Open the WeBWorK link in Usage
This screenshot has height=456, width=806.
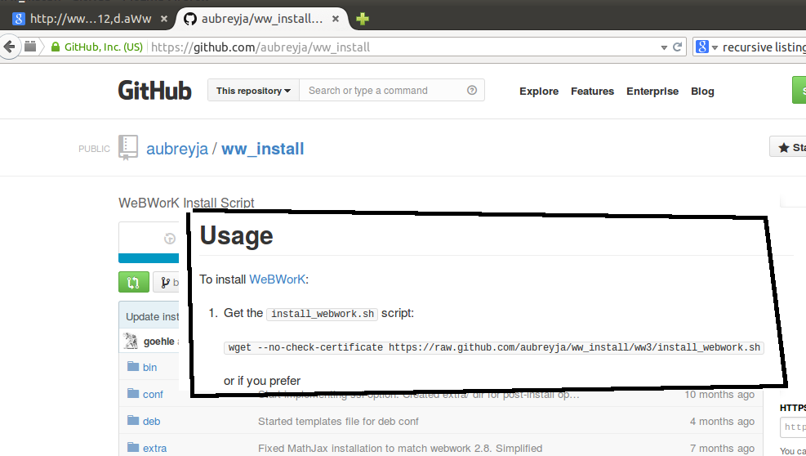click(277, 279)
